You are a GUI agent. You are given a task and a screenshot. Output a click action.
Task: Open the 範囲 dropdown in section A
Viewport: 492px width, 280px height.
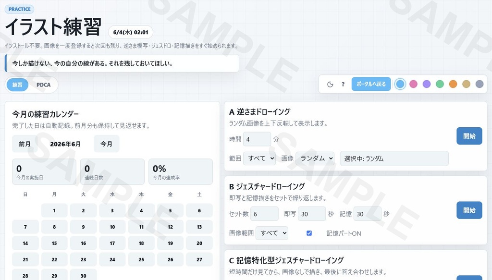[x=259, y=158]
